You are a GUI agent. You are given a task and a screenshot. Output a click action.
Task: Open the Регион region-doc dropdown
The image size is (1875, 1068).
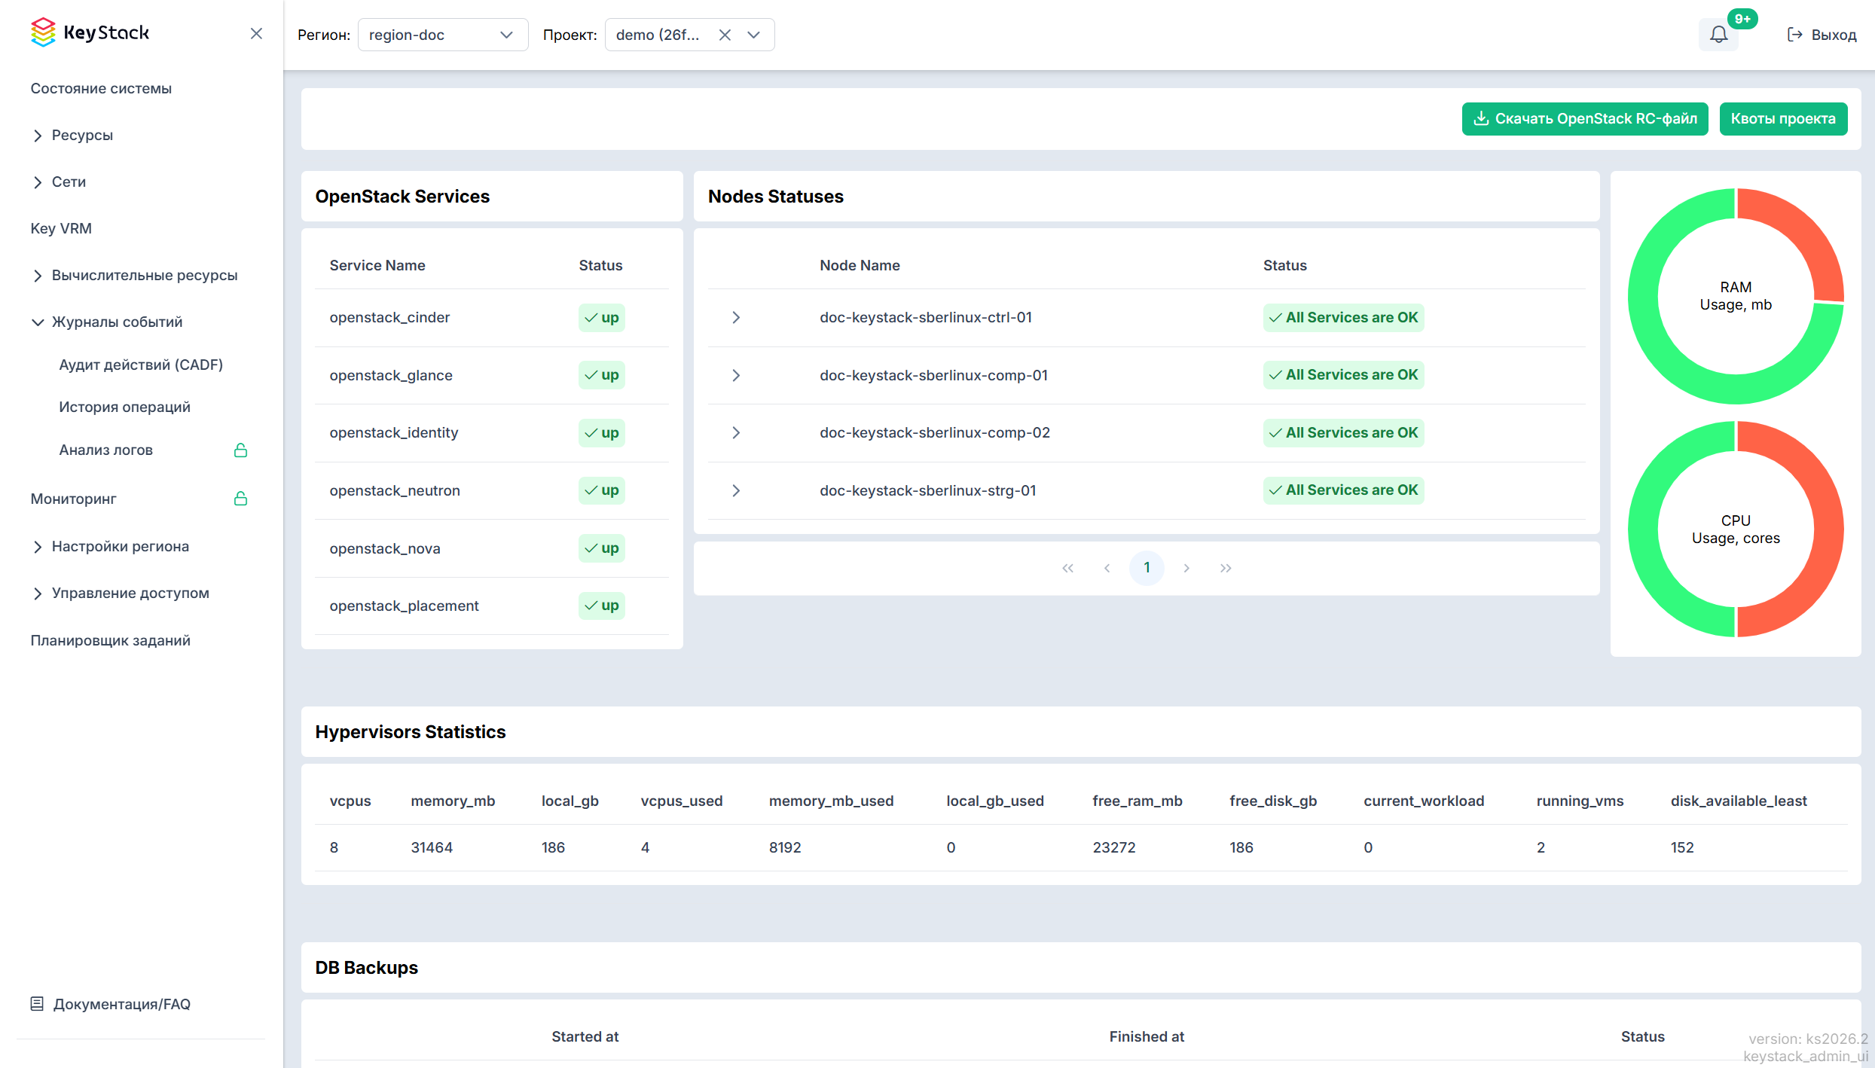(x=443, y=35)
